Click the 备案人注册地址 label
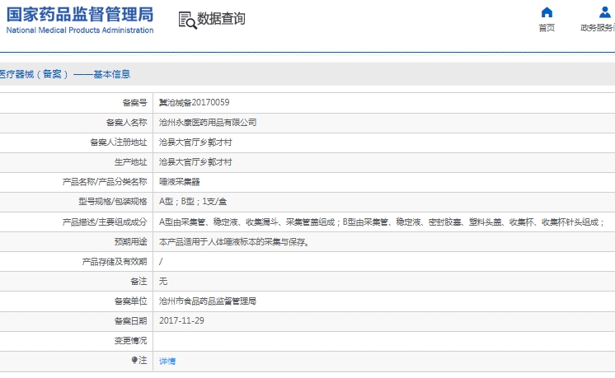Image resolution: width=615 pixels, height=378 pixels. click(119, 142)
